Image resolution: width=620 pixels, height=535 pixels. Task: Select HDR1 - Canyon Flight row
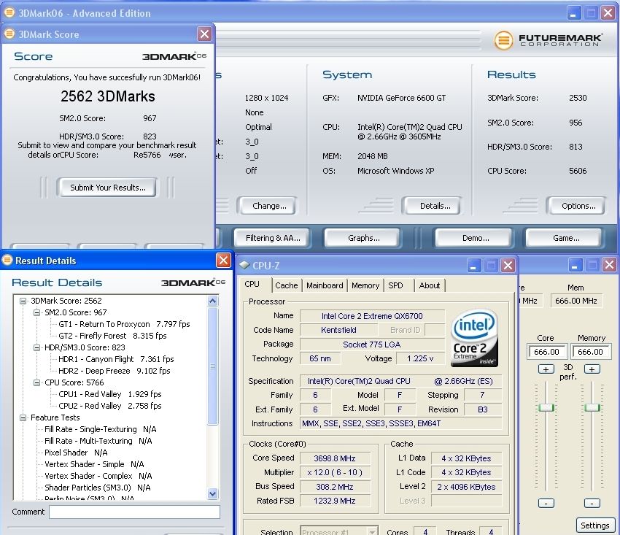[x=116, y=359]
